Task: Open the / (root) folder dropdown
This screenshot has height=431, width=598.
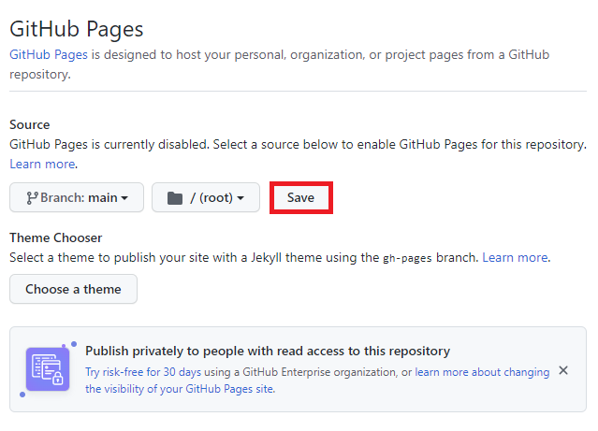Action: coord(206,197)
